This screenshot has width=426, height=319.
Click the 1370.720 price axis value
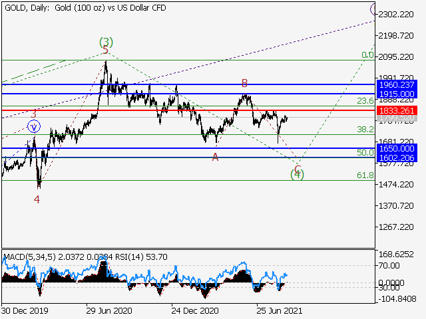[396, 206]
